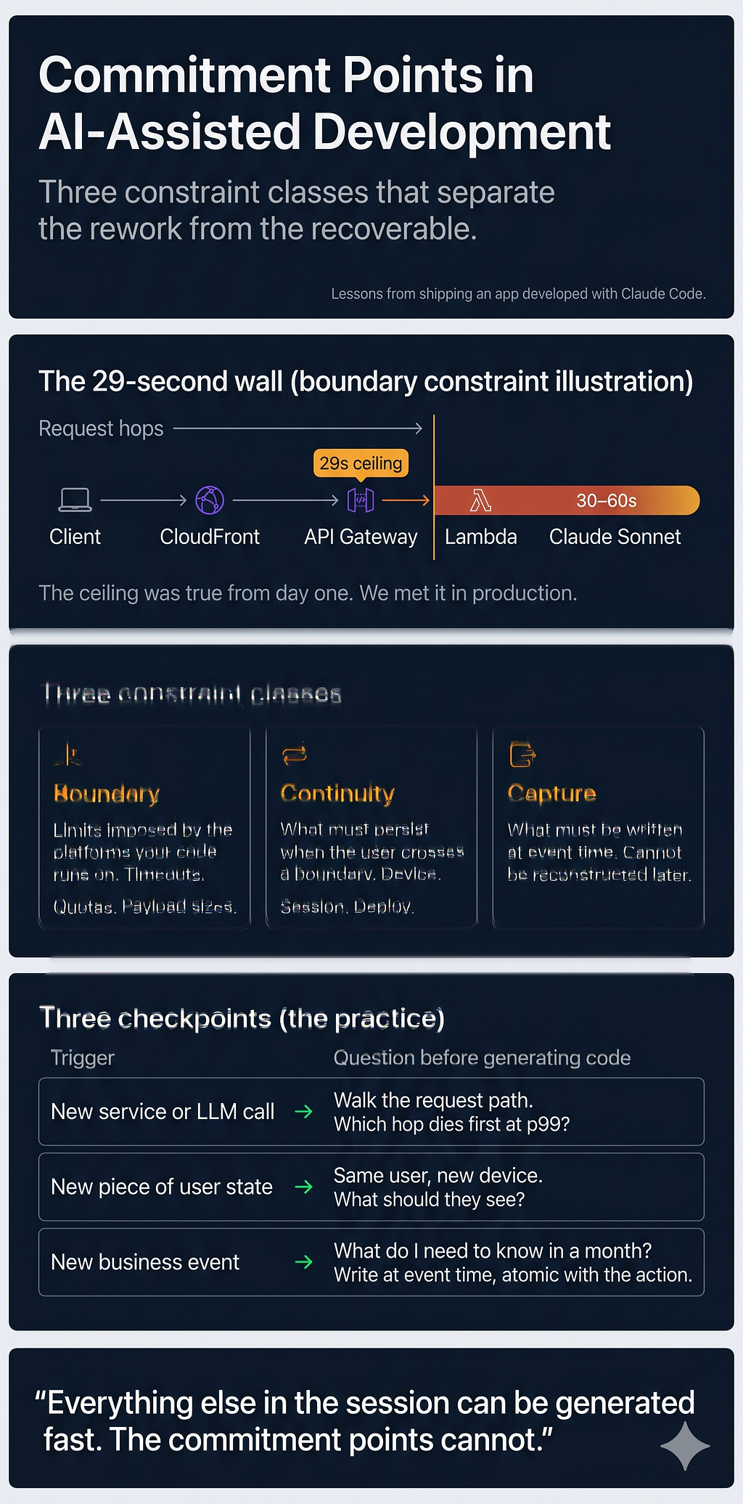Click the Client laptop icon
Image resolution: width=743 pixels, height=1504 pixels.
tap(75, 500)
